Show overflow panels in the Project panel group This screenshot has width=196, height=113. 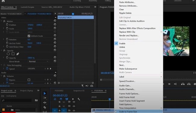[38, 90]
